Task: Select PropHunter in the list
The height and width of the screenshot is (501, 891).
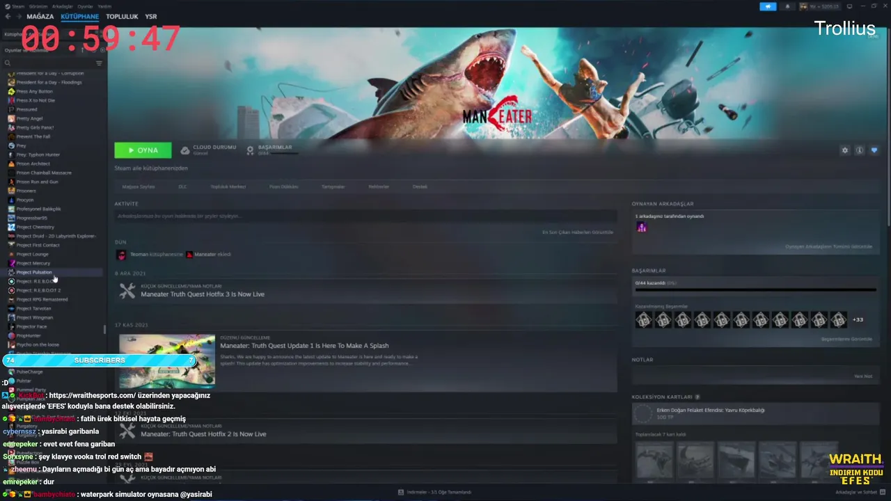Action: (29, 335)
